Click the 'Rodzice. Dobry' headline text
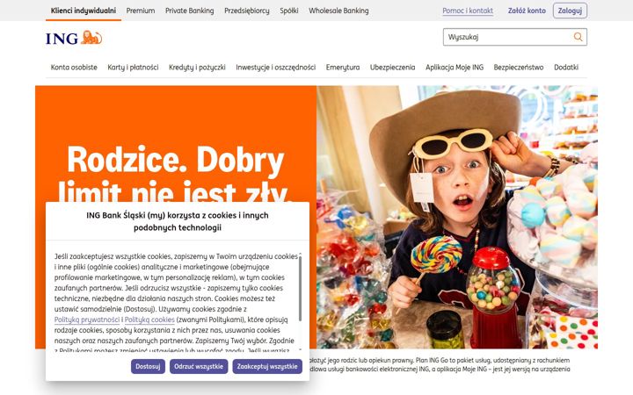Viewport: 633px width, 395px height. pos(176,160)
